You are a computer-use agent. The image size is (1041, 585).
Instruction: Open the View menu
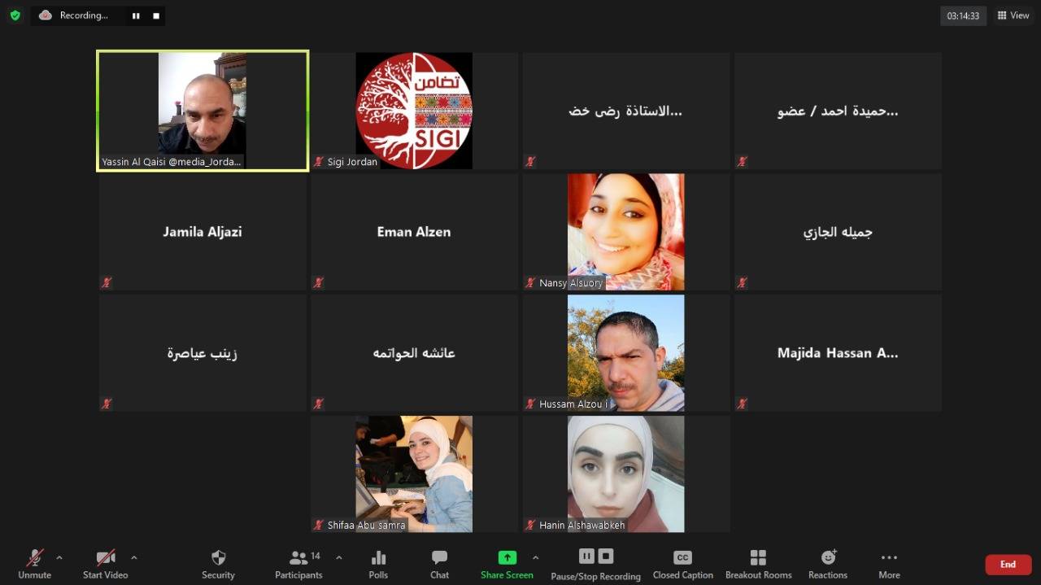(x=1013, y=15)
